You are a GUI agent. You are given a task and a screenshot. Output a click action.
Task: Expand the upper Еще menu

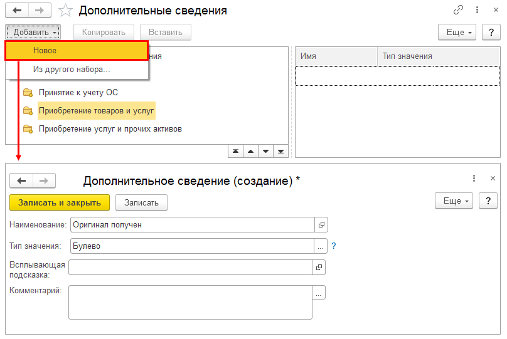[x=456, y=32]
